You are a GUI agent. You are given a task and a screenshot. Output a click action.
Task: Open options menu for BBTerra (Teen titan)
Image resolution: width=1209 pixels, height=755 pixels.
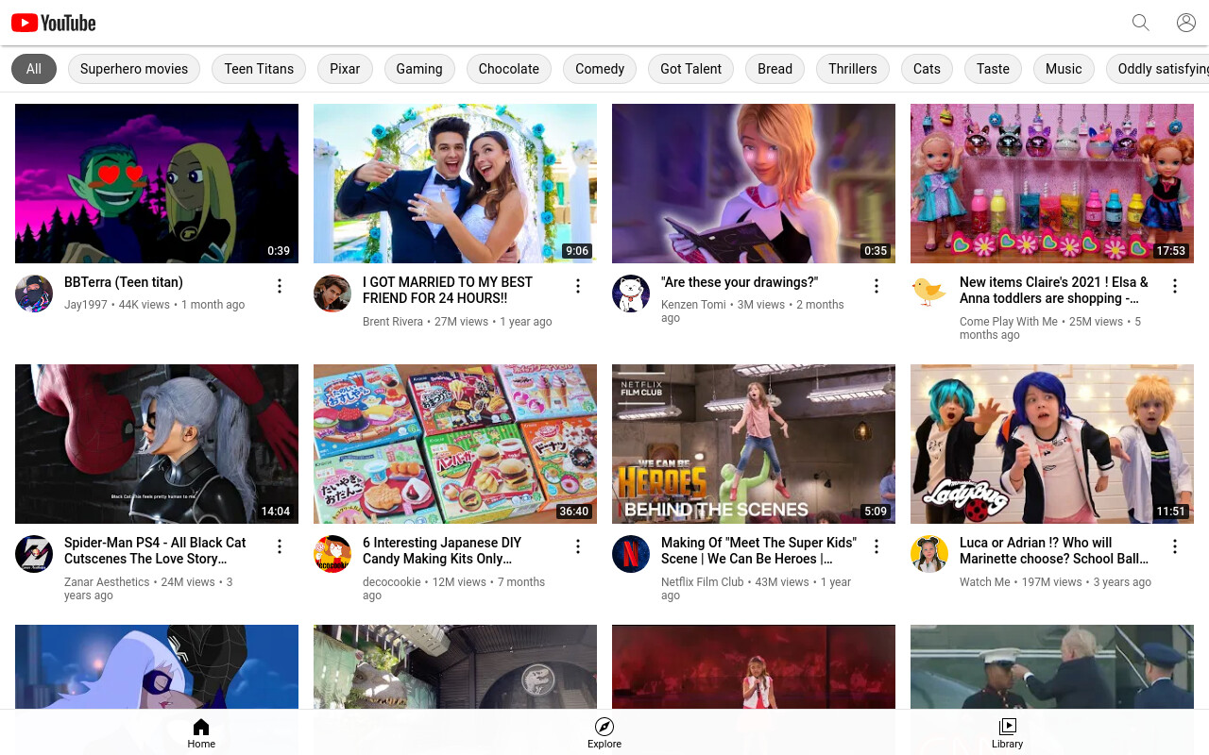[280, 286]
